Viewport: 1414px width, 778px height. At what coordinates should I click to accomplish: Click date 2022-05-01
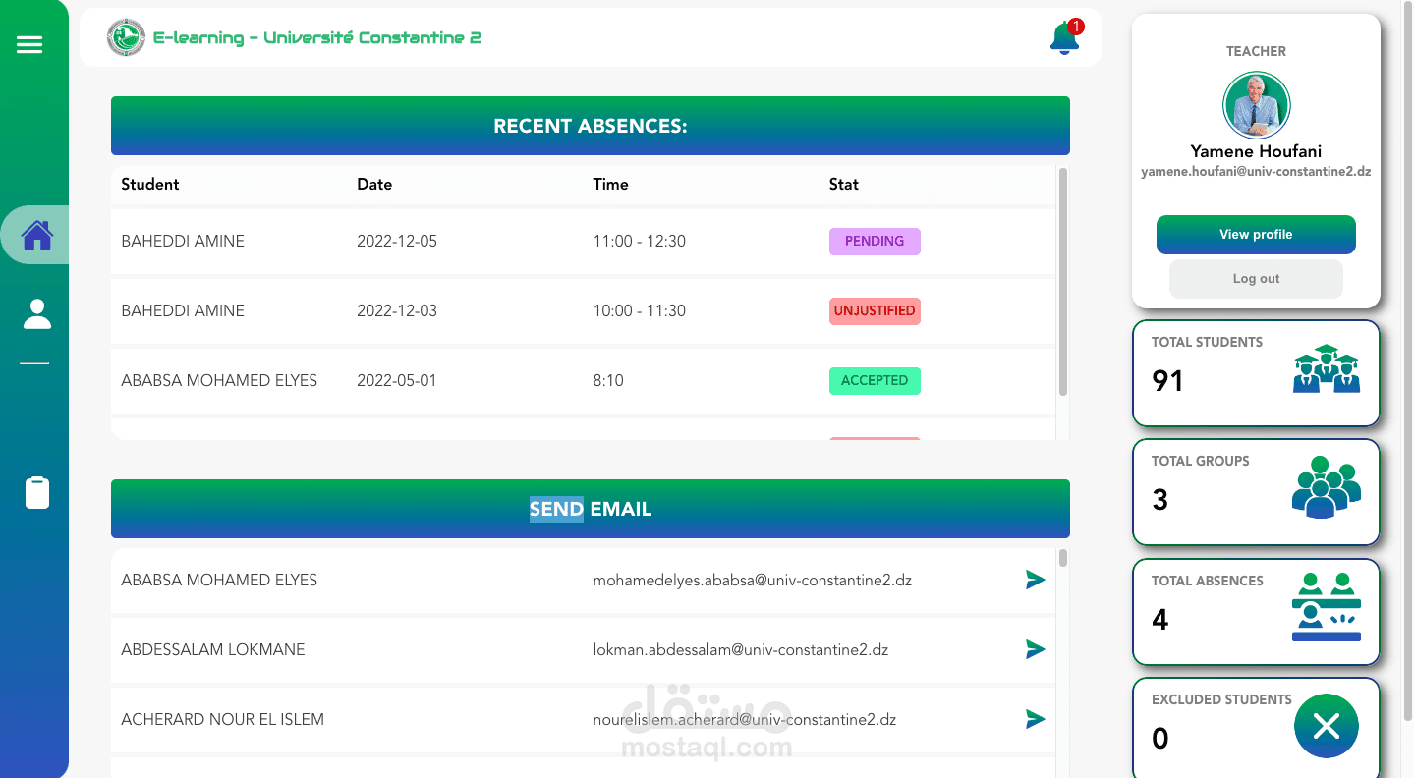pyautogui.click(x=397, y=381)
